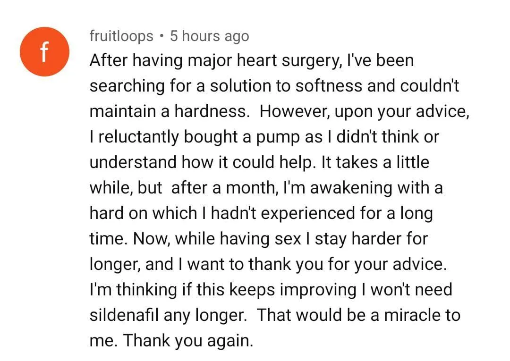Click the words "Thank you again."
Screen dimensions: 510x361
[x=188, y=341]
